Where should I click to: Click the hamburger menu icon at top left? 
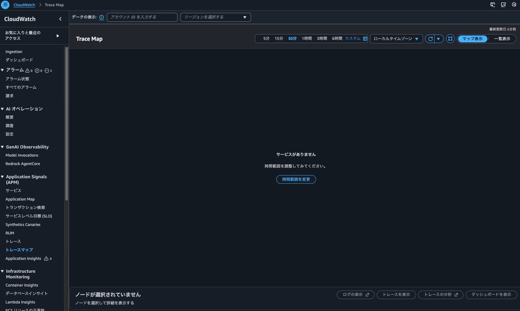click(x=5, y=5)
